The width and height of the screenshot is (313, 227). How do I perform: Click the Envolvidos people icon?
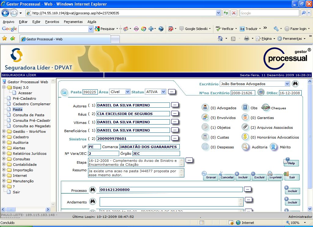205,117
